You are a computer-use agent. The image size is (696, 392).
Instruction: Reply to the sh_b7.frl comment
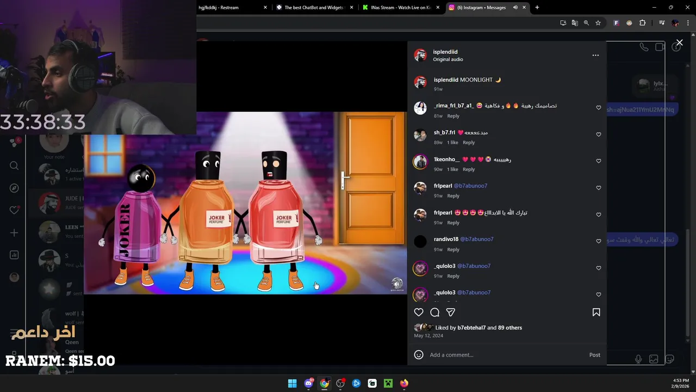tap(469, 143)
